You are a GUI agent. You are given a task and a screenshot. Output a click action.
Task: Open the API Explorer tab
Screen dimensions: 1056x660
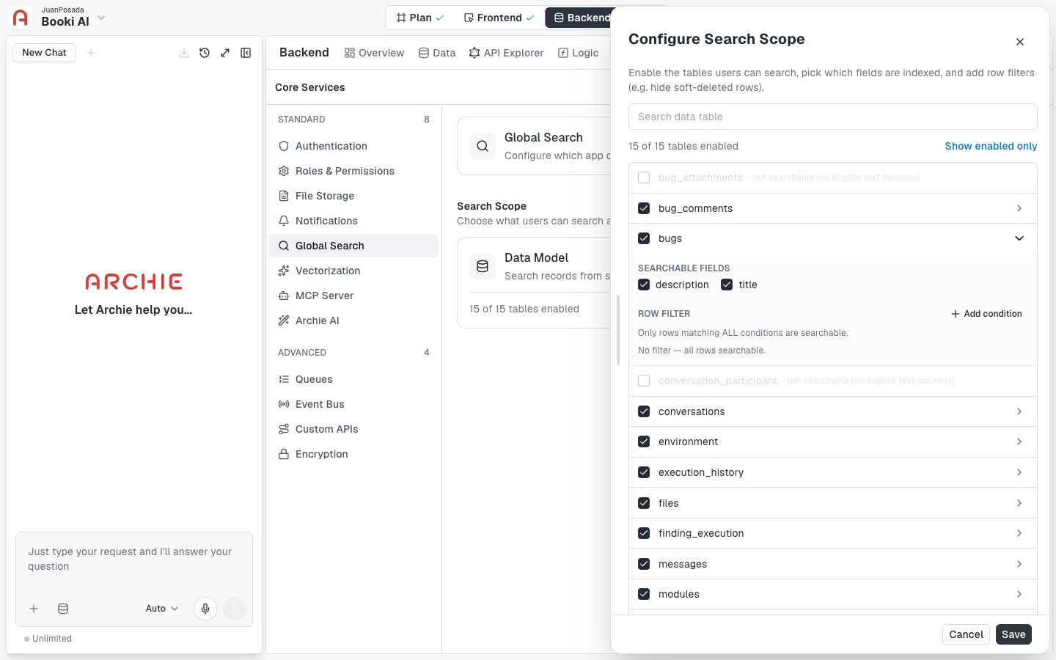point(507,53)
